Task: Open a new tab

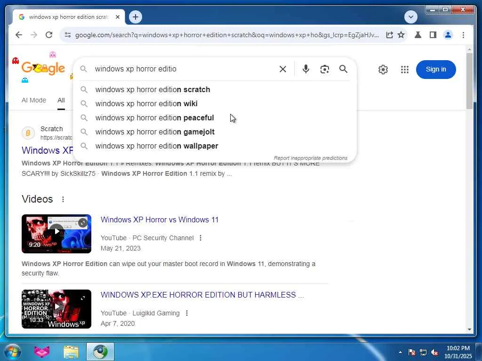Action: click(x=136, y=17)
